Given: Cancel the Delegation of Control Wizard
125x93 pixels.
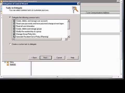Looking at the screenshot, I should [x=59, y=58].
